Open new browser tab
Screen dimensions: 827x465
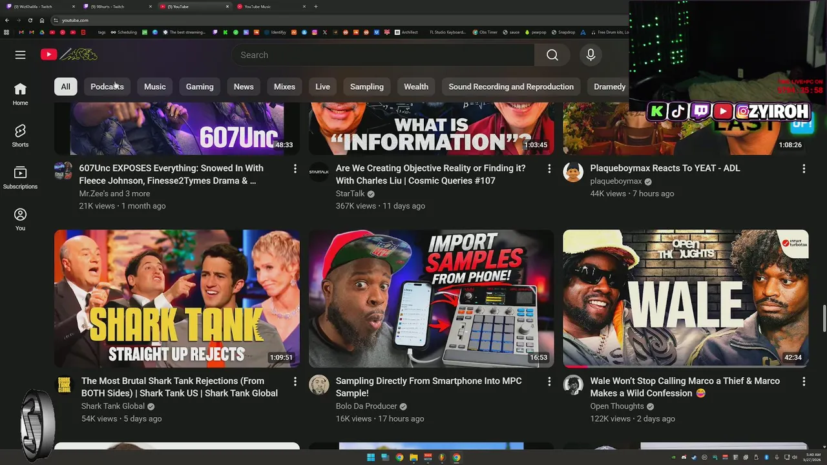tap(315, 6)
